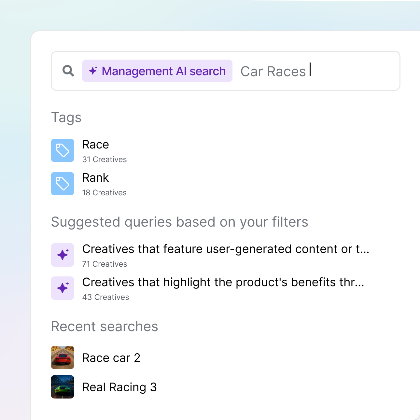420x420 pixels.
Task: Choose the Rank tag label
Action: click(x=95, y=178)
